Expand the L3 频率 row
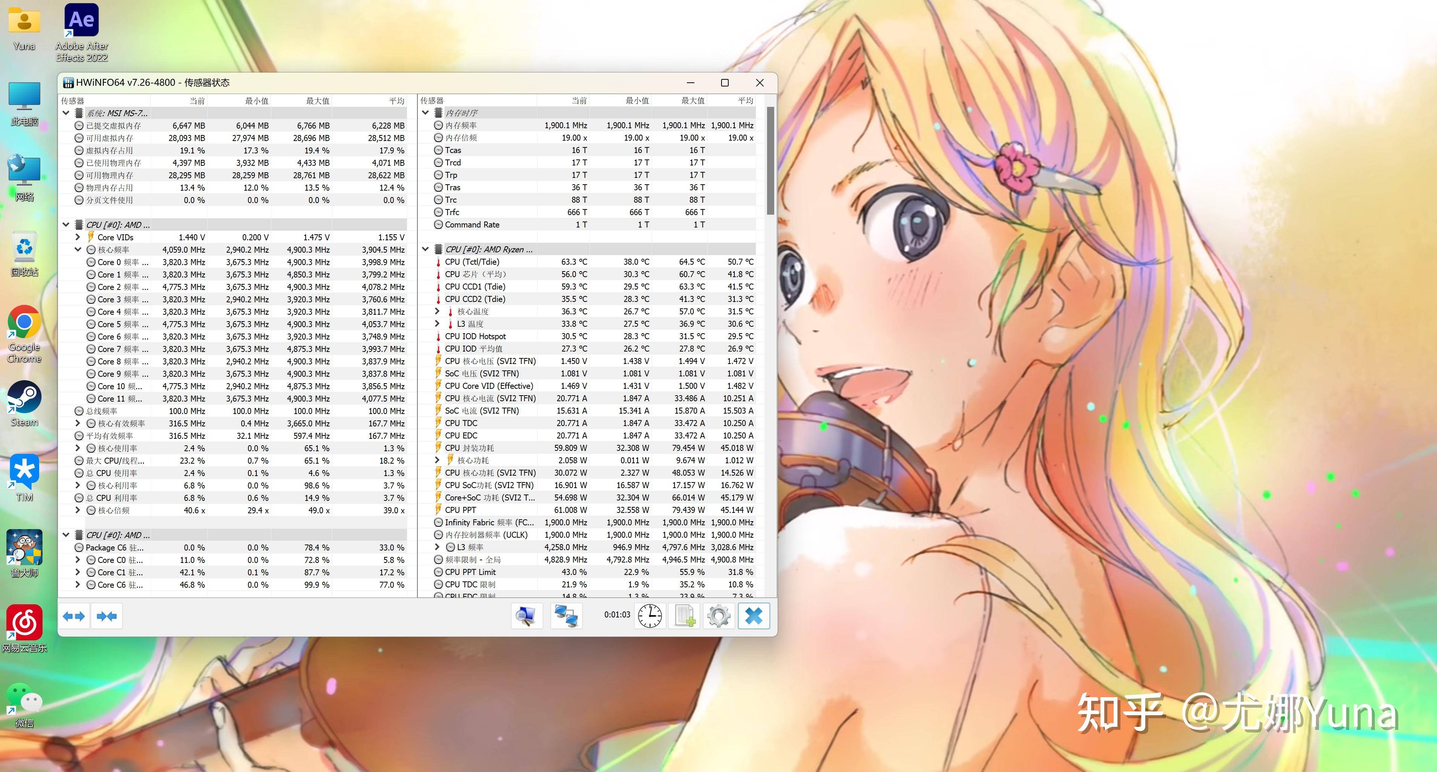1437x772 pixels. (x=437, y=548)
